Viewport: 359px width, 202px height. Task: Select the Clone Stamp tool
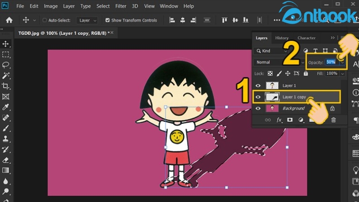[x=5, y=139]
